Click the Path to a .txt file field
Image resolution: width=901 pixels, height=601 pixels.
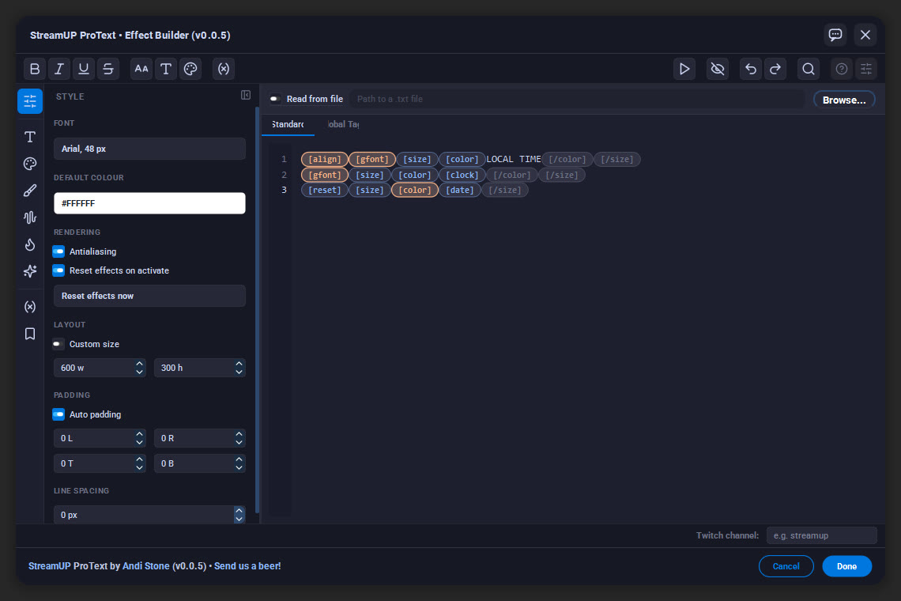pos(576,99)
